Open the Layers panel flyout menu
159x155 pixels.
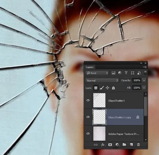tap(145, 67)
